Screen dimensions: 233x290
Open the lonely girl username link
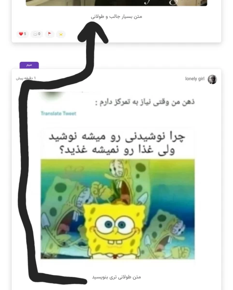click(x=195, y=79)
